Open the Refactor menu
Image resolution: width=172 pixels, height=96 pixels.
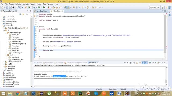18,4
